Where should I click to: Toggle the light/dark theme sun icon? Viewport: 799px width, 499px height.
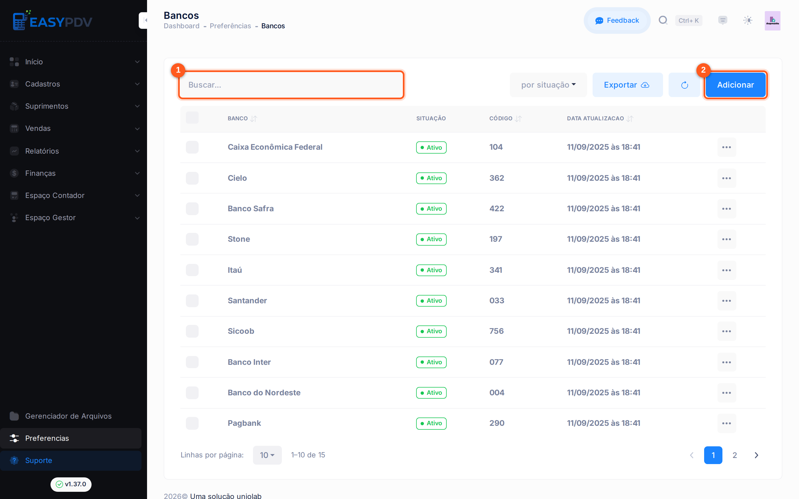748,21
